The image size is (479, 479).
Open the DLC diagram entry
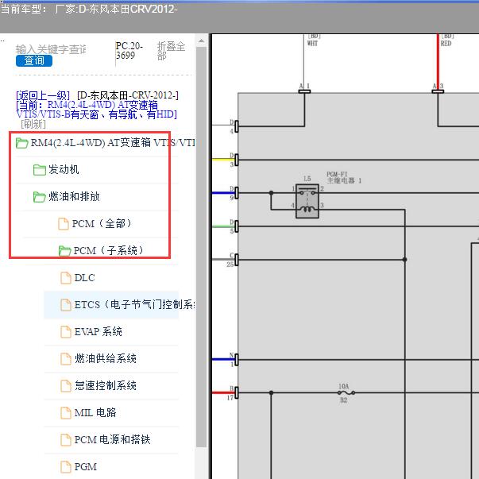85,278
